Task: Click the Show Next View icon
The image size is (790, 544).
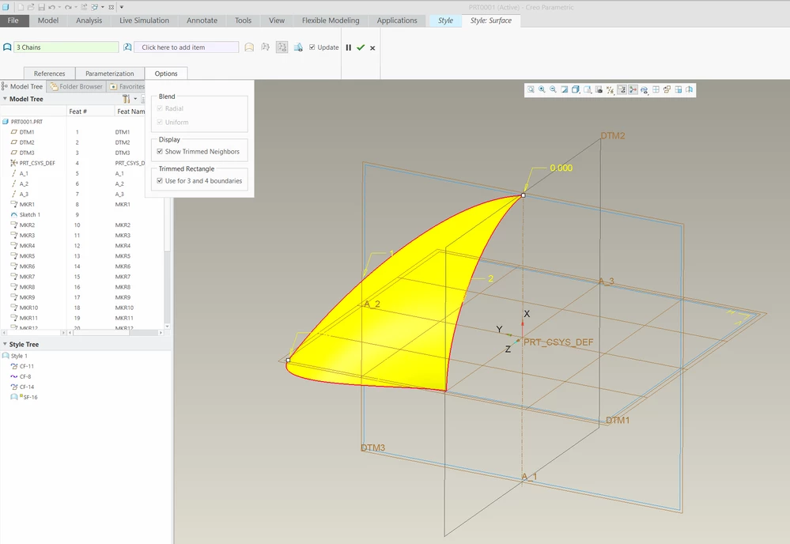Action: click(x=678, y=89)
